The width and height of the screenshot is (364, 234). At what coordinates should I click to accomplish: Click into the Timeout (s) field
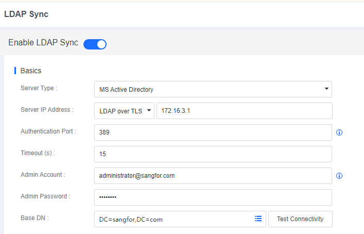pyautogui.click(x=213, y=154)
